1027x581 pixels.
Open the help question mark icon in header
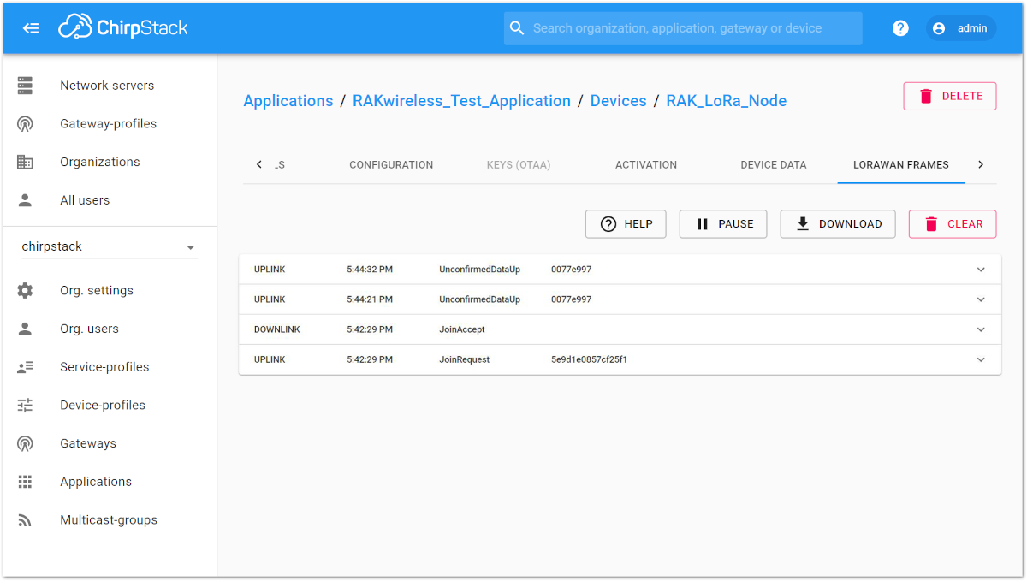(900, 28)
